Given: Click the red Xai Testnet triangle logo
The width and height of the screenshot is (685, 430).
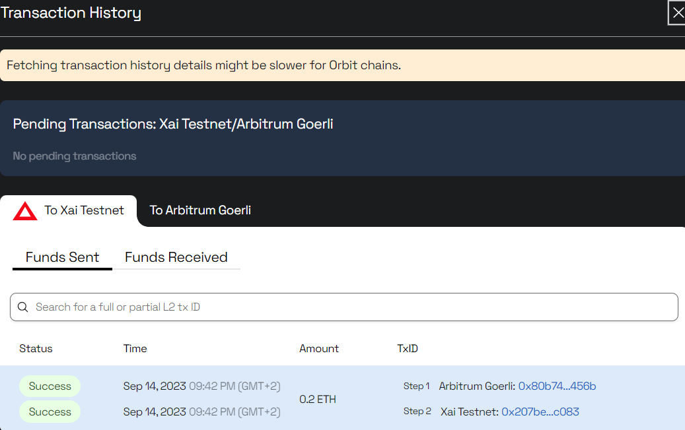Looking at the screenshot, I should (25, 211).
